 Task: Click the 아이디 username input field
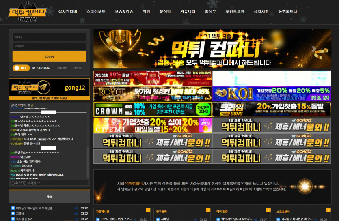pyautogui.click(x=49, y=37)
